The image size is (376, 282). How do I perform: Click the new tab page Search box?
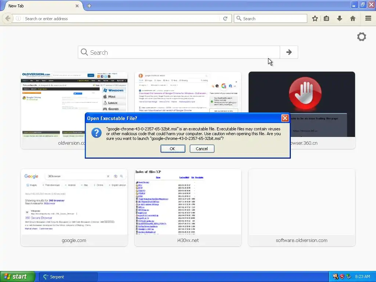click(x=179, y=52)
